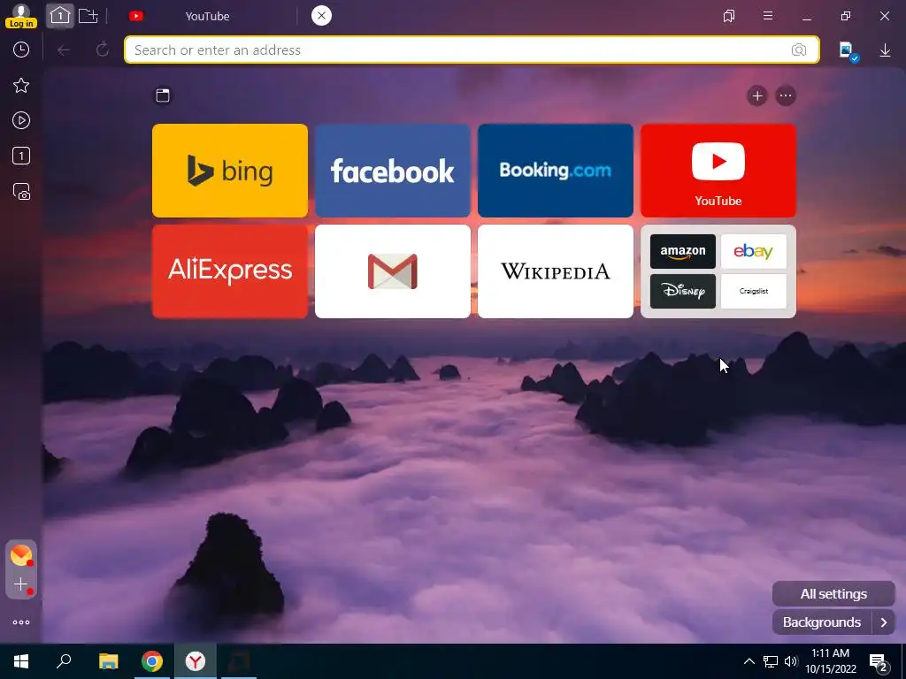Screen dimensions: 906x679
Task: Switch to next background with chevron
Action: 884,622
